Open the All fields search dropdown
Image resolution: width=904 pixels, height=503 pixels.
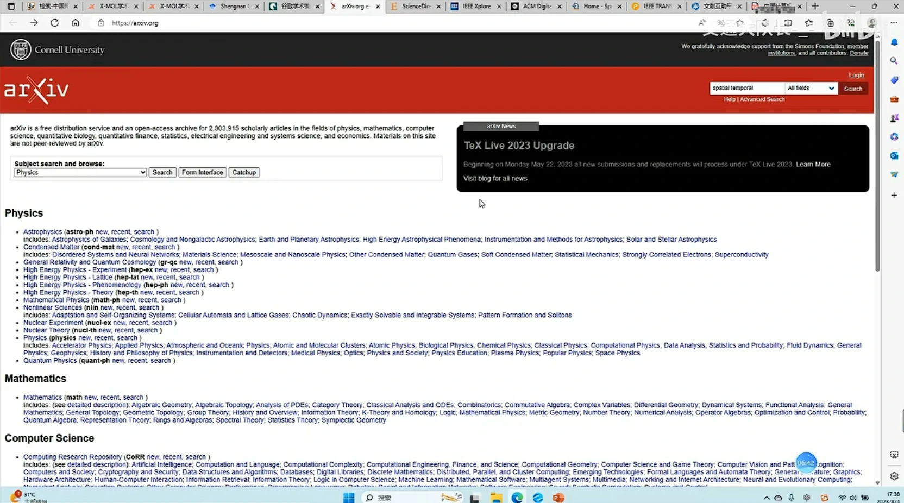(x=811, y=88)
